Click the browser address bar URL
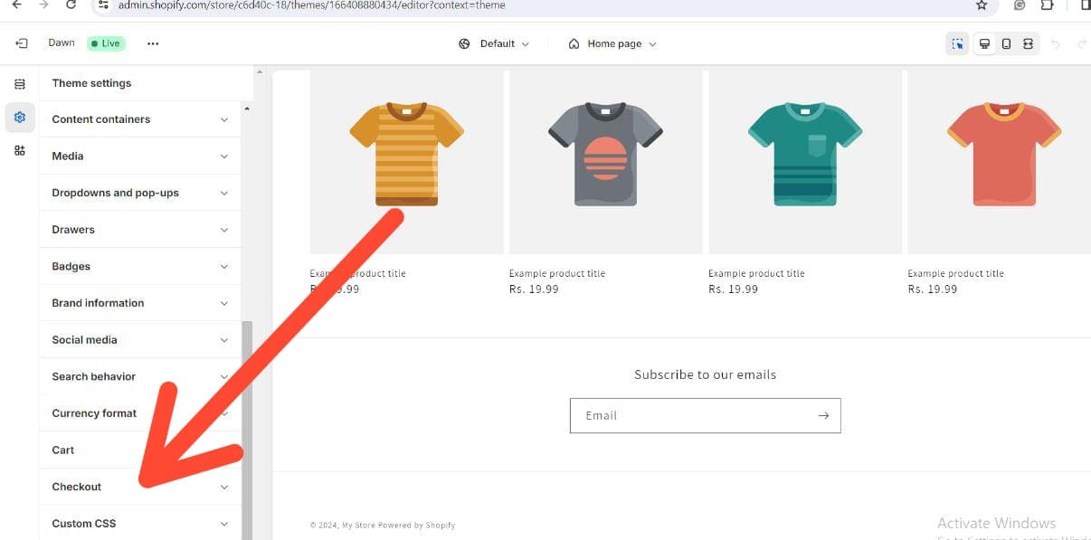1091x540 pixels. click(x=312, y=5)
